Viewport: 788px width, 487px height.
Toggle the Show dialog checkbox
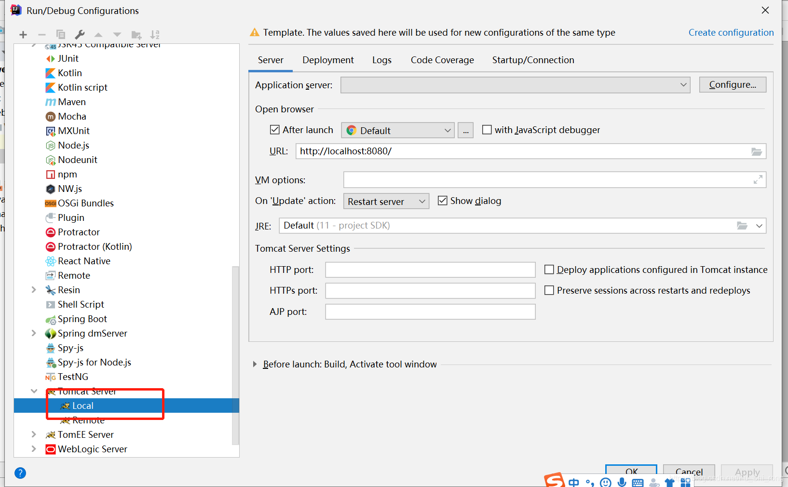pos(443,201)
